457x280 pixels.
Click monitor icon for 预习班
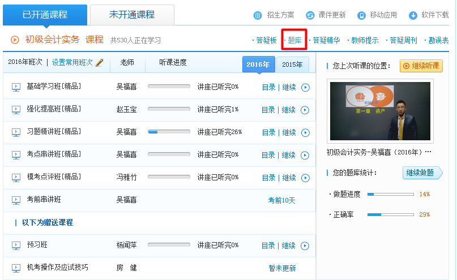[x=16, y=245]
